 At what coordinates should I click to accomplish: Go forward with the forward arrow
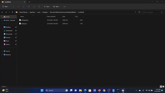pos(6,12)
